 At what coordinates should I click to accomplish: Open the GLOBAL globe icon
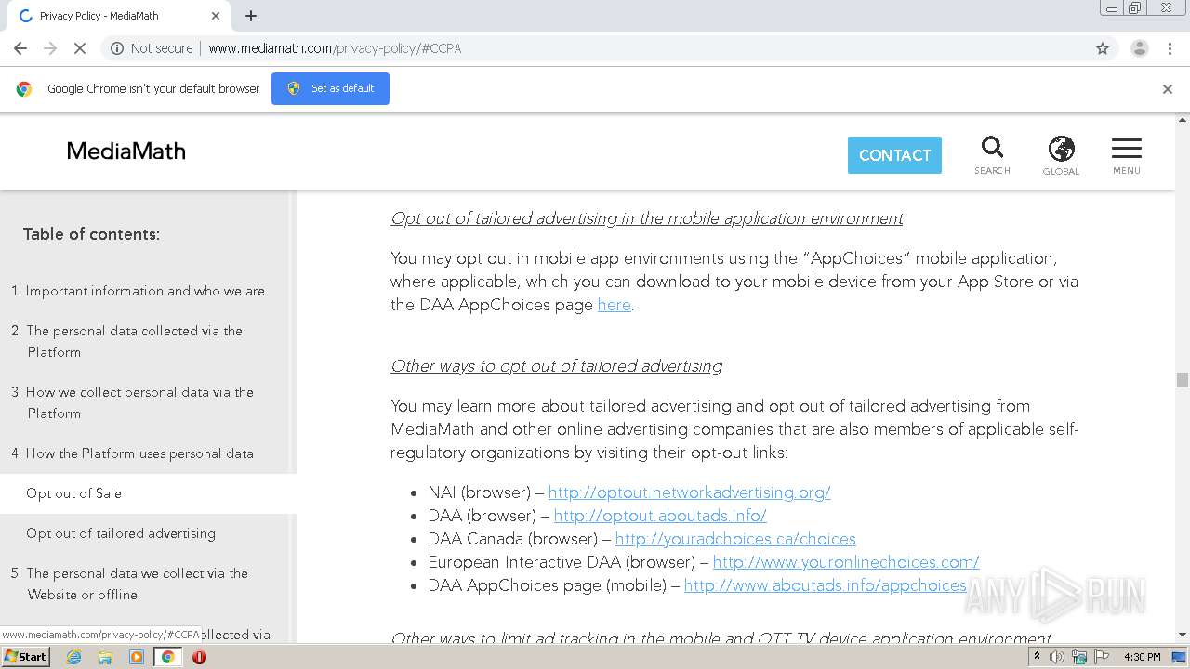tap(1061, 155)
